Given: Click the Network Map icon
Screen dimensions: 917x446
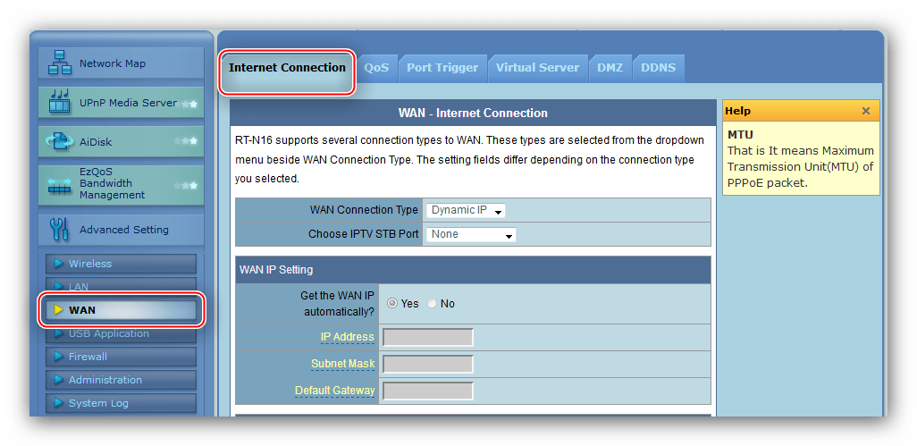Looking at the screenshot, I should tap(59, 63).
